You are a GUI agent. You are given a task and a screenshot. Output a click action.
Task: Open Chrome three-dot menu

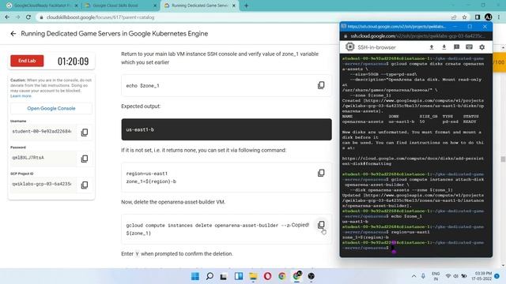(x=499, y=17)
